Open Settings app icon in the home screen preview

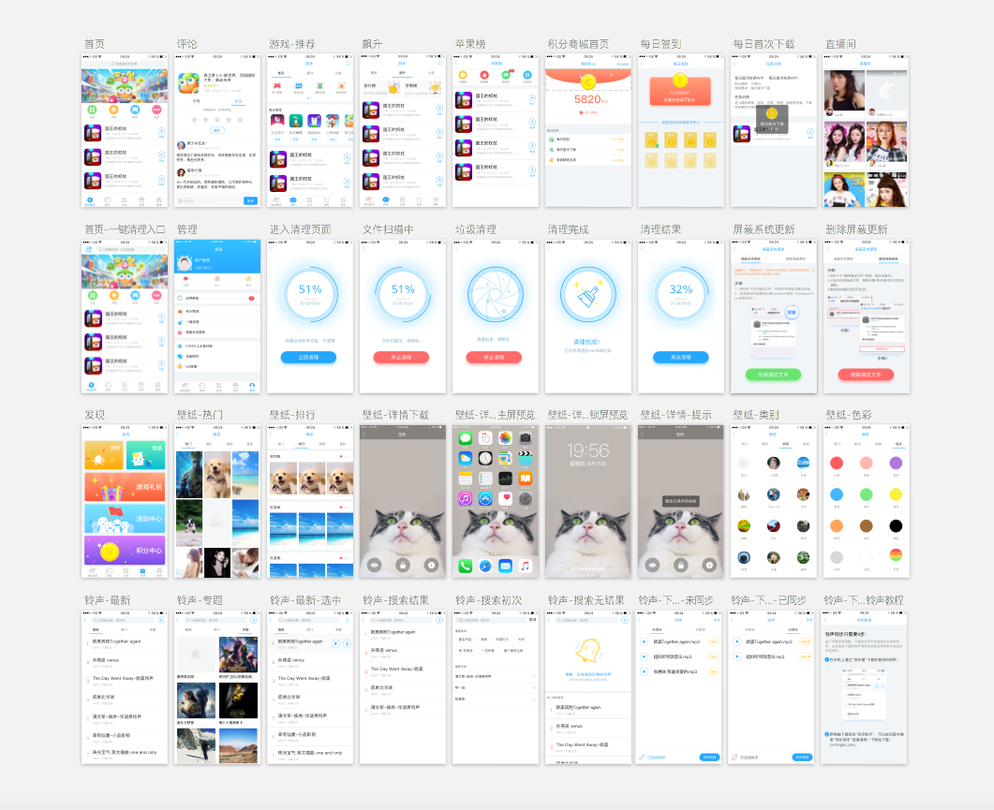point(526,499)
